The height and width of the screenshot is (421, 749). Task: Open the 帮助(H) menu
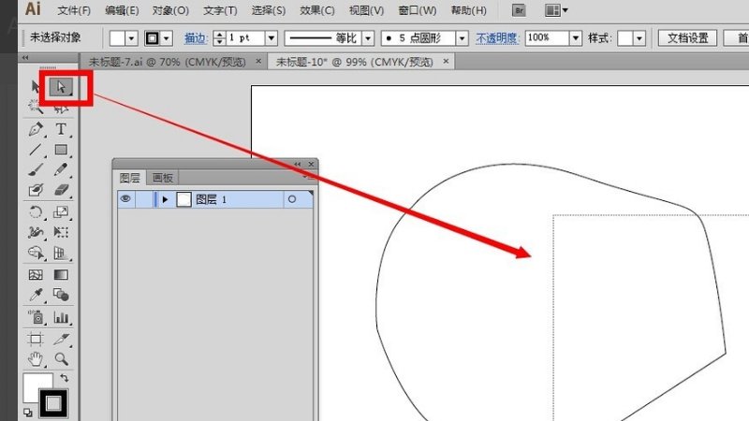469,10
